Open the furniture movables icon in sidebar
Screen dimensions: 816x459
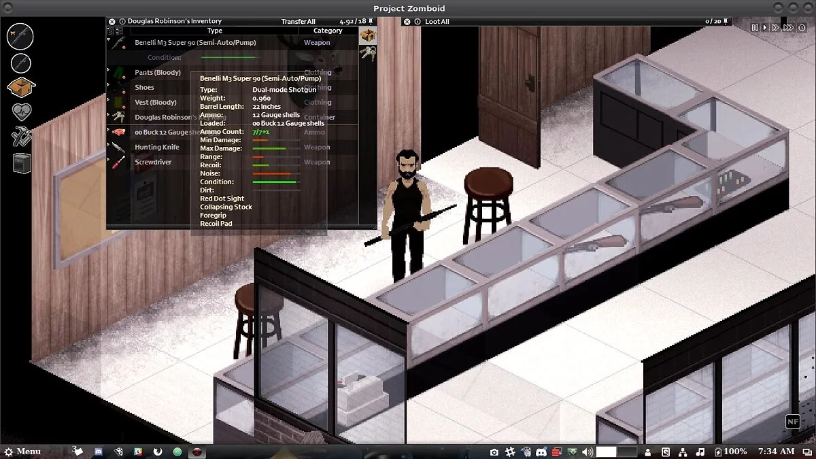tap(22, 163)
